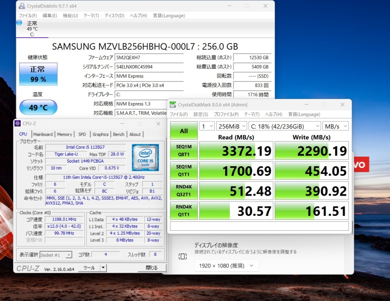Click the Intel Core i5 logo badge
The image size is (390, 301).
pos(145,157)
